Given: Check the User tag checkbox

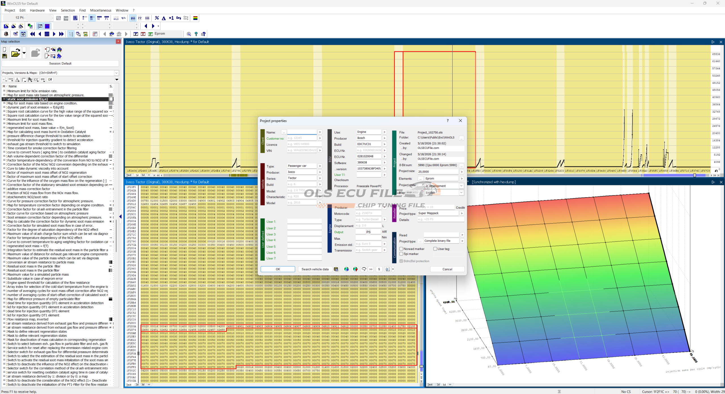Looking at the screenshot, I should click(435, 249).
